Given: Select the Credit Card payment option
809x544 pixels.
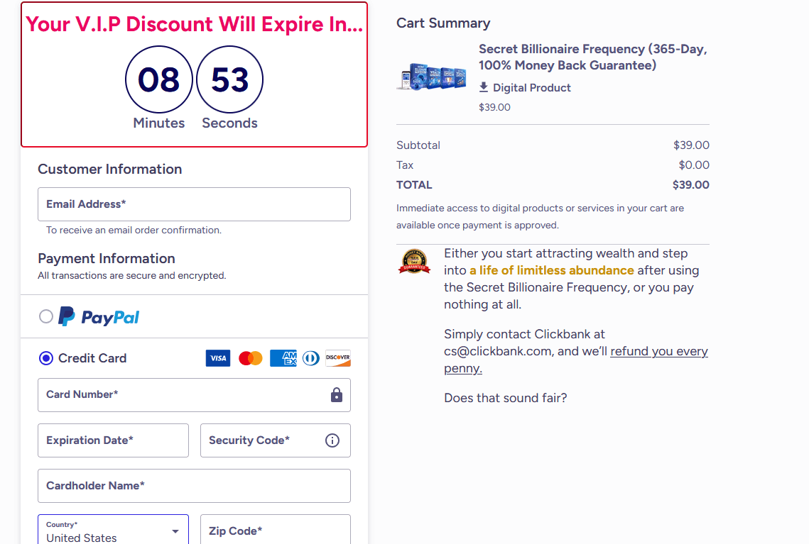Looking at the screenshot, I should tap(45, 358).
